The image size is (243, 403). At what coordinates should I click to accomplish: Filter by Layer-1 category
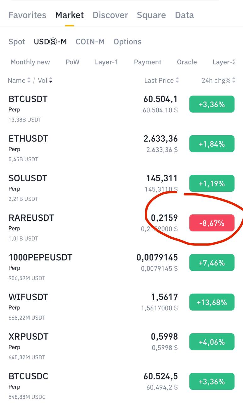coord(106,62)
